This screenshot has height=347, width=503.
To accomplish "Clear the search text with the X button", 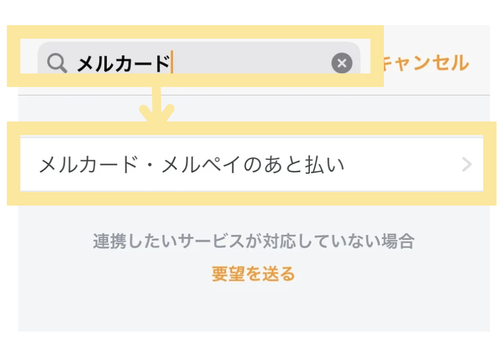I will click(x=341, y=63).
